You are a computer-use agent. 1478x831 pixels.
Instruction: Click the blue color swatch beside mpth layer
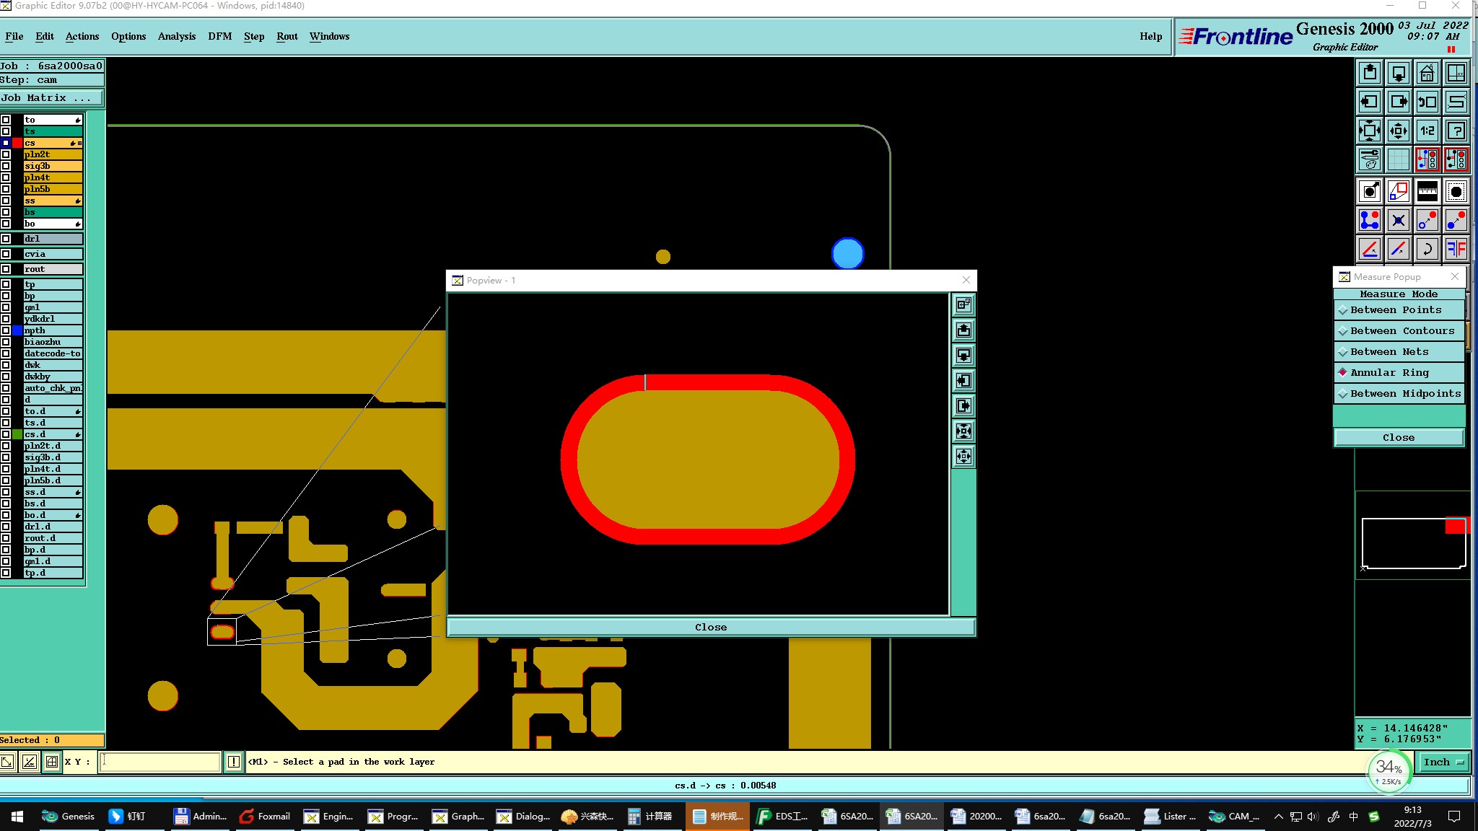point(17,330)
